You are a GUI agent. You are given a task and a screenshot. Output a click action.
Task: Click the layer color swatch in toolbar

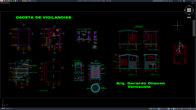27,1
